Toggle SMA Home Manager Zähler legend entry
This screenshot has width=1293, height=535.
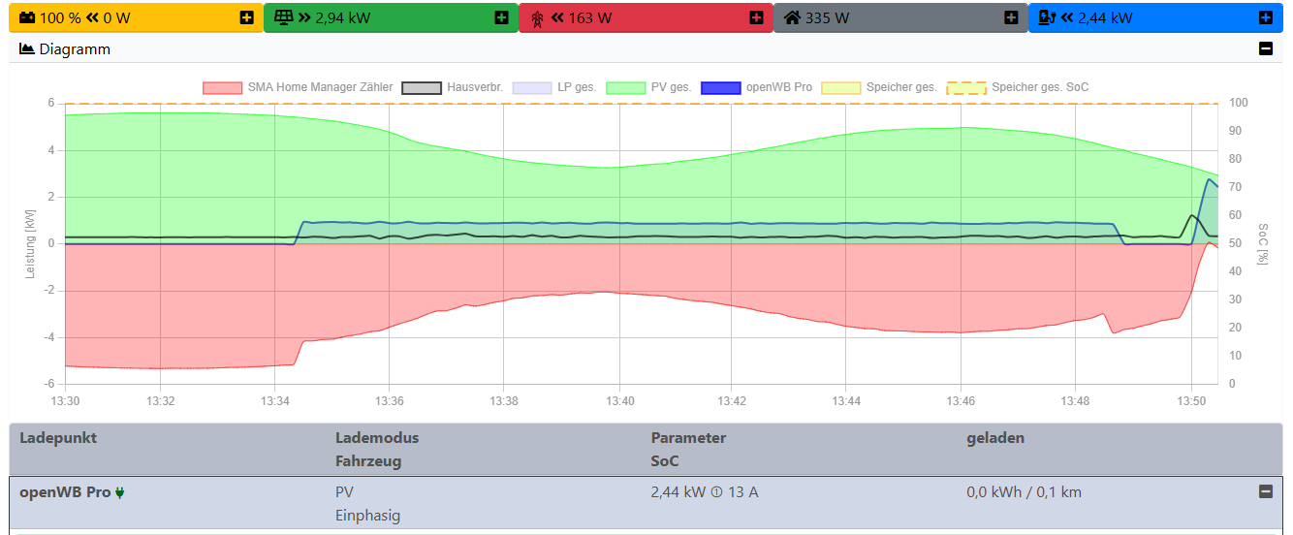click(298, 87)
